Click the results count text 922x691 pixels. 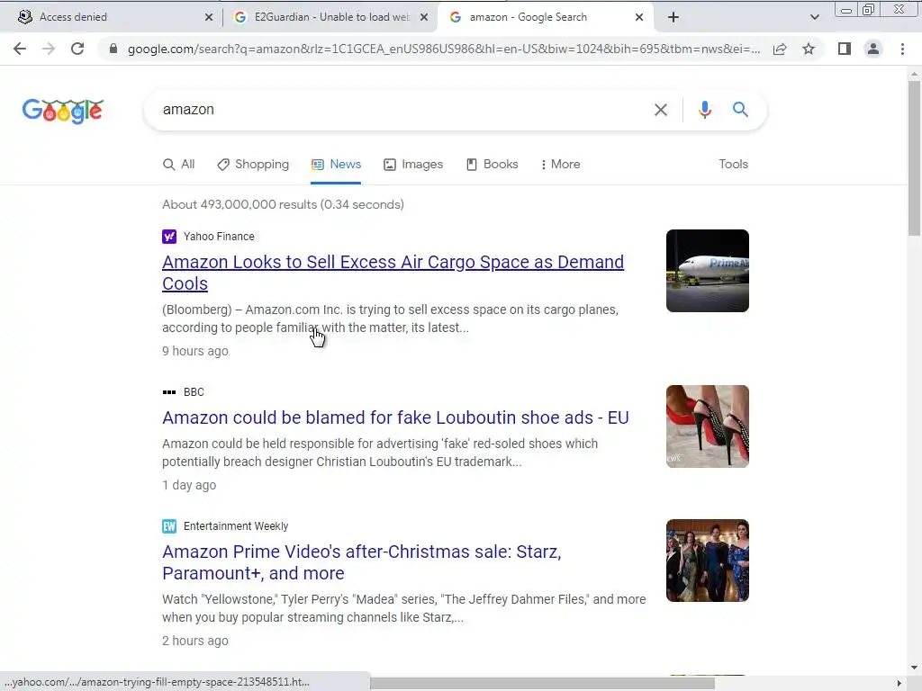tap(283, 204)
